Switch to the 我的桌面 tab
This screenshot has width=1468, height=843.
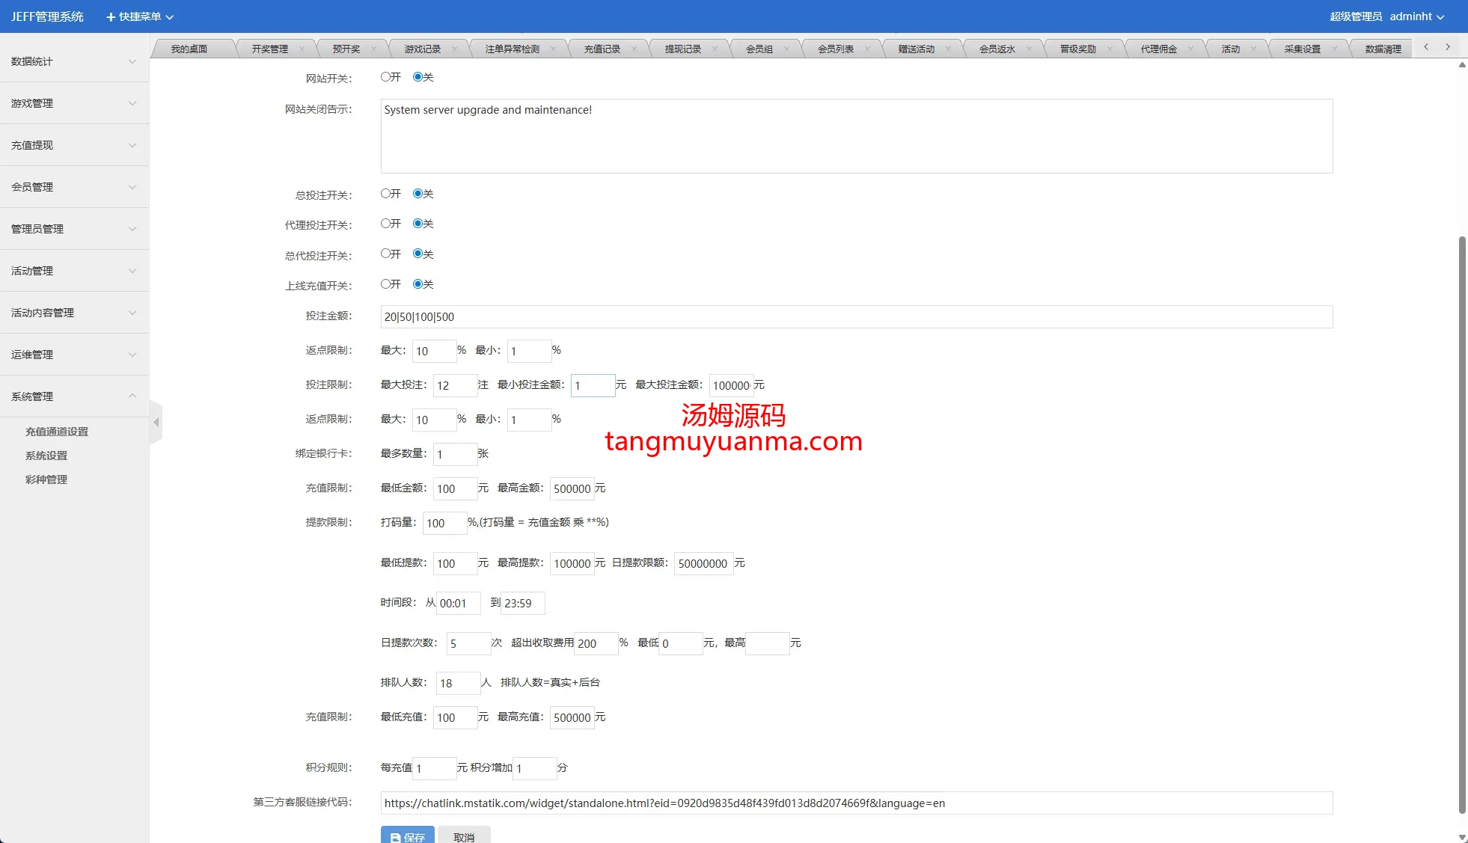[189, 49]
